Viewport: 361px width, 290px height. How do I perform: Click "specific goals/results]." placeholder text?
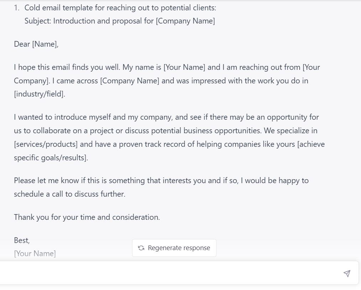51,158
